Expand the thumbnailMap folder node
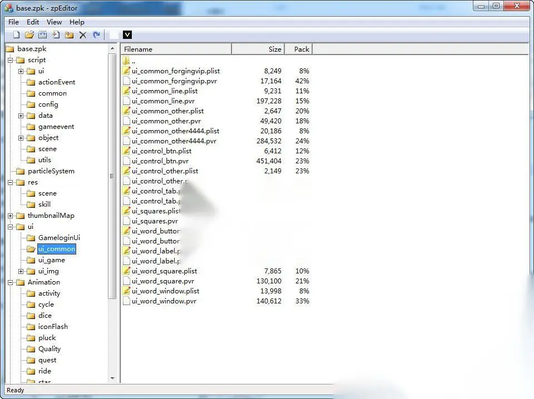The image size is (534, 399). [x=11, y=216]
